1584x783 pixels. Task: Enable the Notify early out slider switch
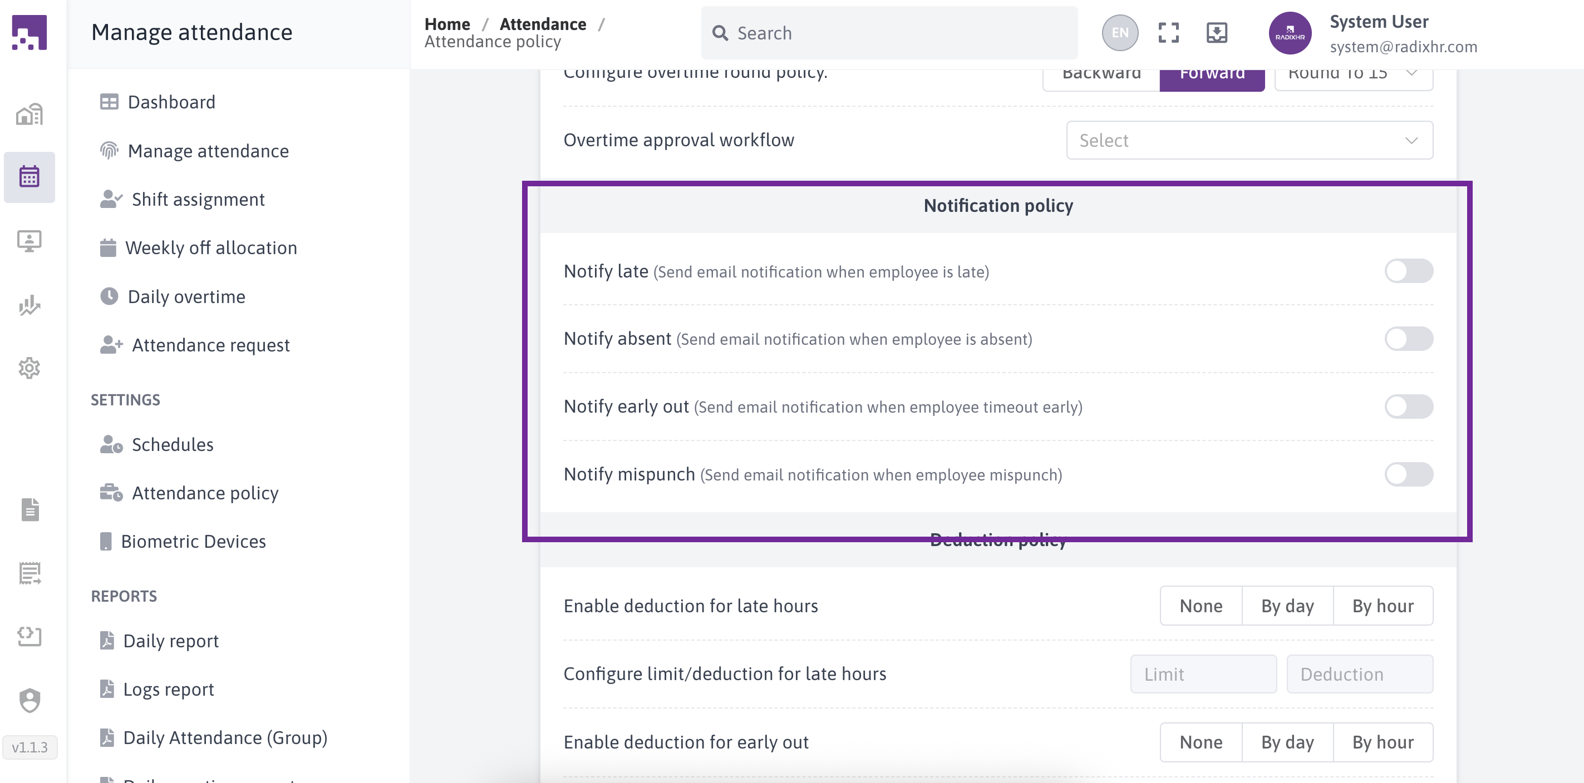[x=1408, y=407]
